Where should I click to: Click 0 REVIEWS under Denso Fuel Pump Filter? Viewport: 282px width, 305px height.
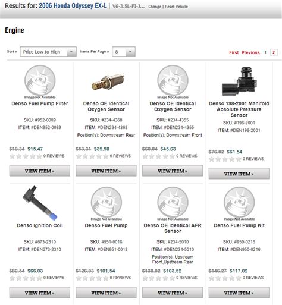(x=54, y=156)
